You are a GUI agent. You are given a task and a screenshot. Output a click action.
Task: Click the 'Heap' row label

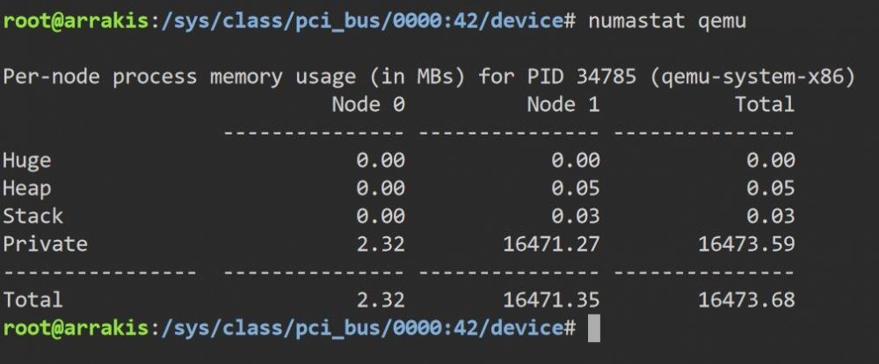pyautogui.click(x=27, y=189)
